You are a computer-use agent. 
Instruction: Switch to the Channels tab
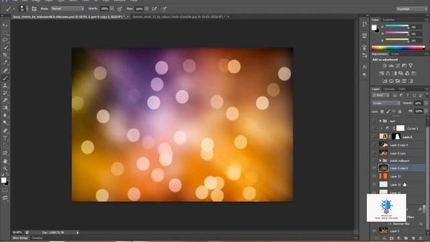click(389, 89)
